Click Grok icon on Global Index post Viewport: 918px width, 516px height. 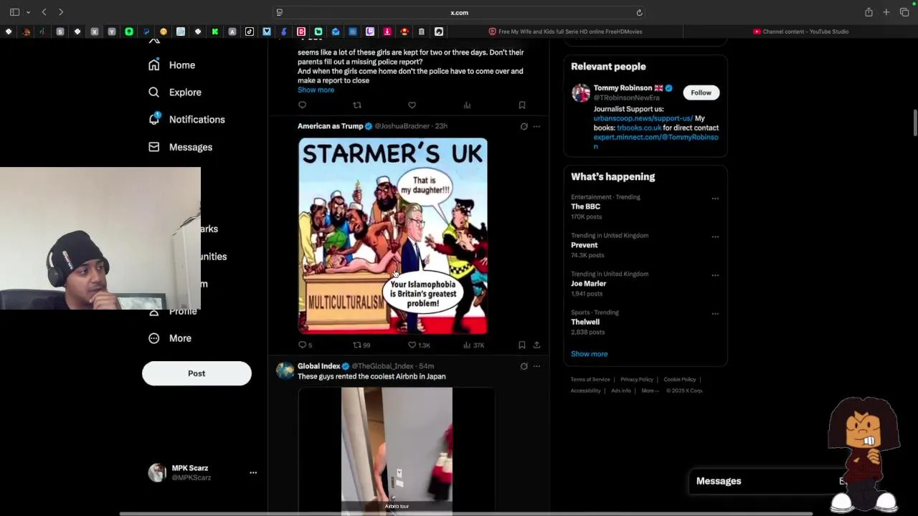coord(524,366)
